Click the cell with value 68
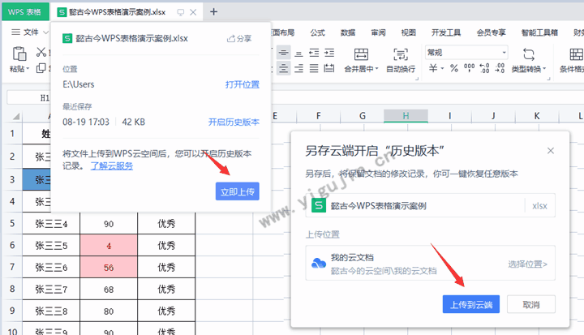This screenshot has height=335, width=584. click(109, 289)
